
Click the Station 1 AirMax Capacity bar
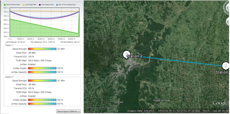click(x=42, y=72)
